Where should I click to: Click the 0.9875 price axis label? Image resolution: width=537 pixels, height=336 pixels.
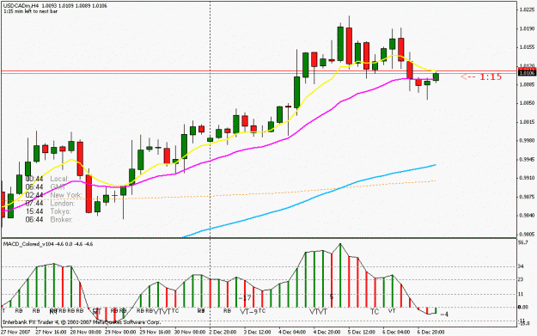click(x=527, y=197)
